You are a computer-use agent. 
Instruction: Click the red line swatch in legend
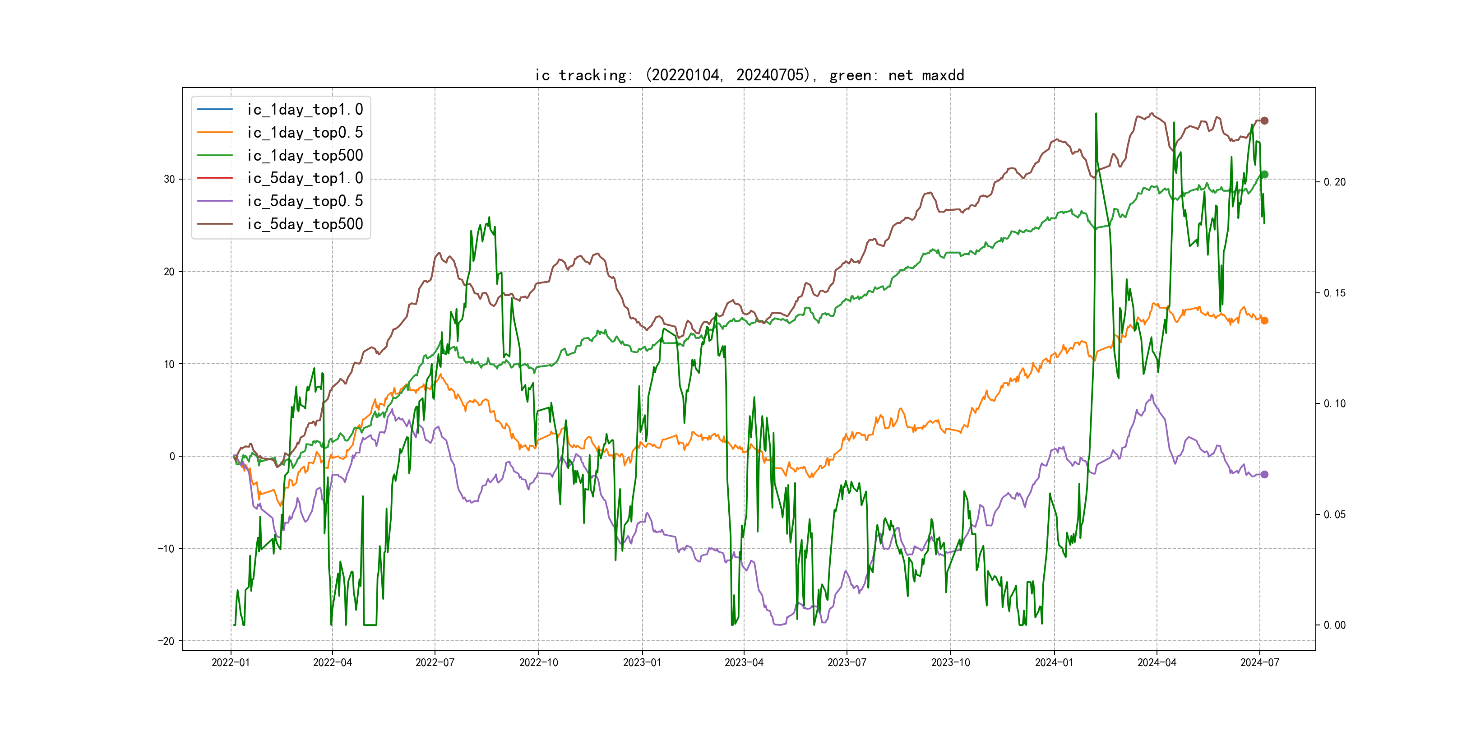(x=214, y=178)
